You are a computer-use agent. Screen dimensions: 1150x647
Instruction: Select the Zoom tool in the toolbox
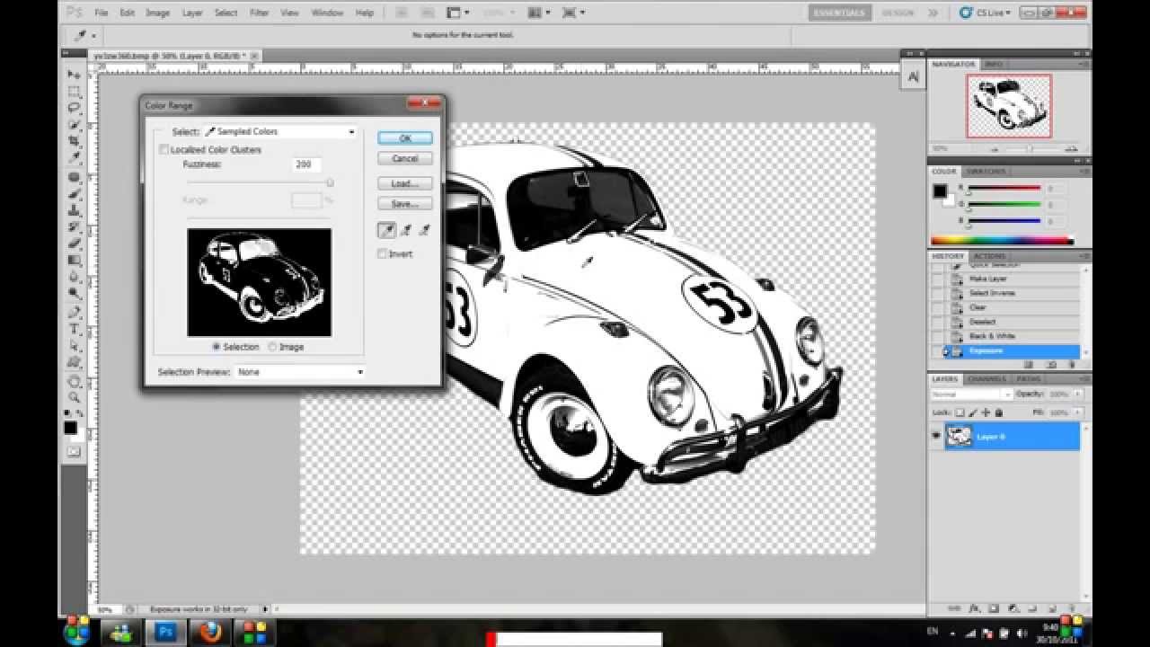[x=75, y=397]
